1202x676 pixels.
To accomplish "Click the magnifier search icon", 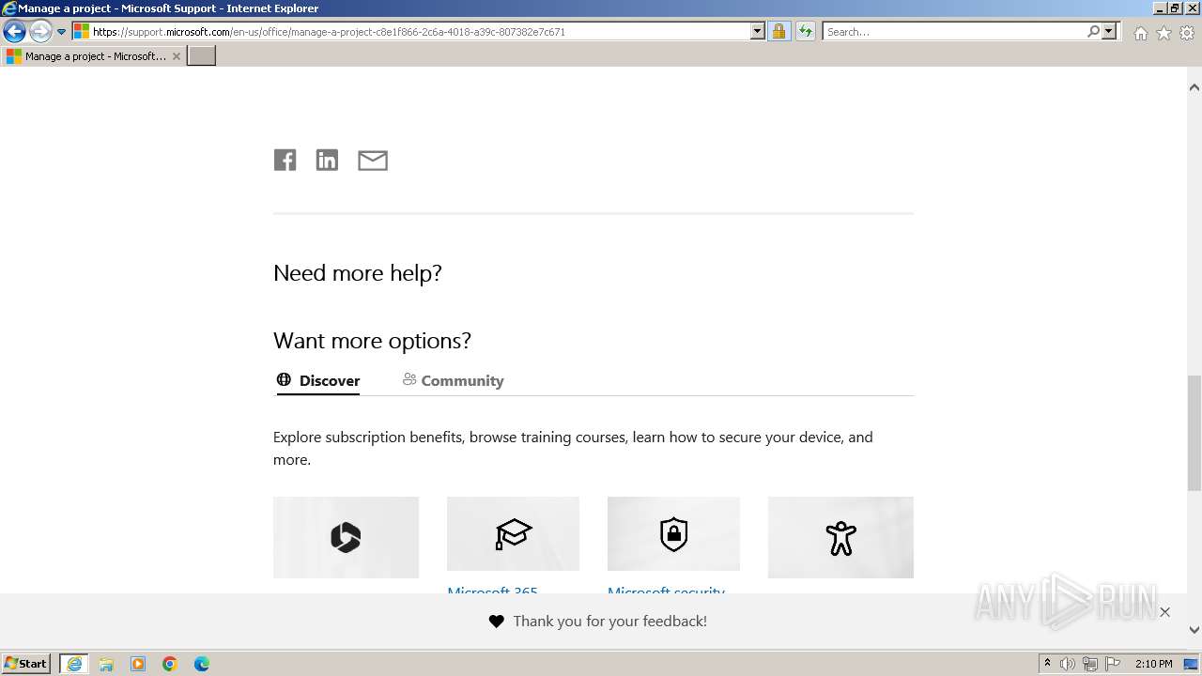I will point(1093,31).
